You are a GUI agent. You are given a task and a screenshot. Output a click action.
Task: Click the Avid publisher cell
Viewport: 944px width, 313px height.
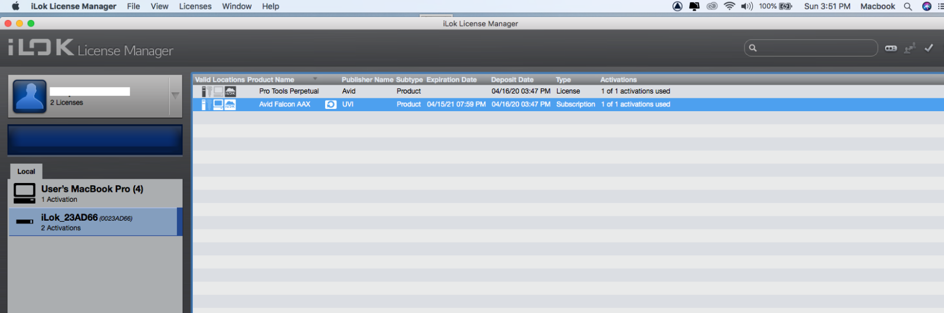coord(349,91)
